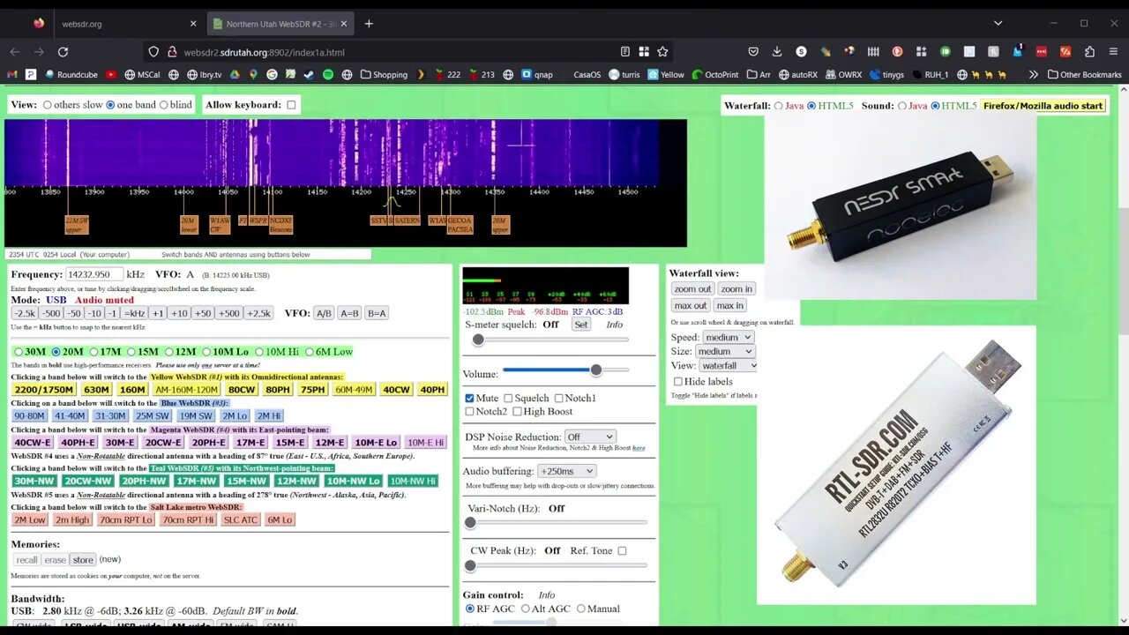1129x635 pixels.
Task: Open the OctoPrint bookmark
Action: pos(715,75)
